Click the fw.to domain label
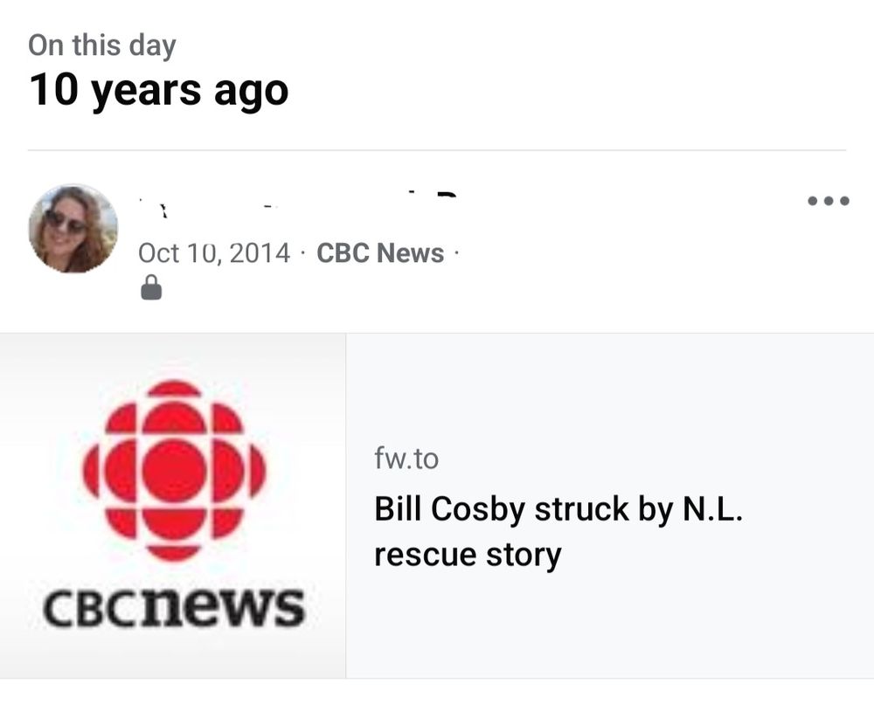 coord(406,459)
